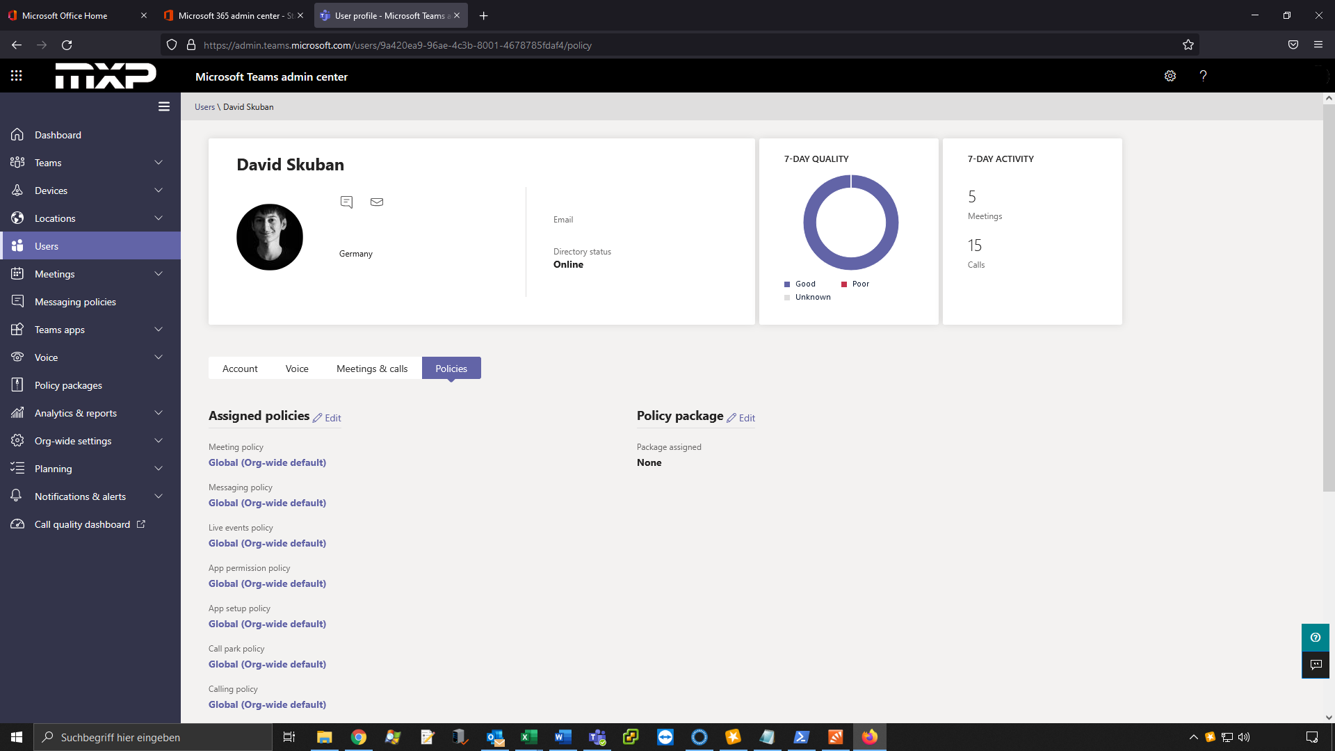The width and height of the screenshot is (1335, 751).
Task: Open Microsoft Teams from the taskbar
Action: pos(597,737)
